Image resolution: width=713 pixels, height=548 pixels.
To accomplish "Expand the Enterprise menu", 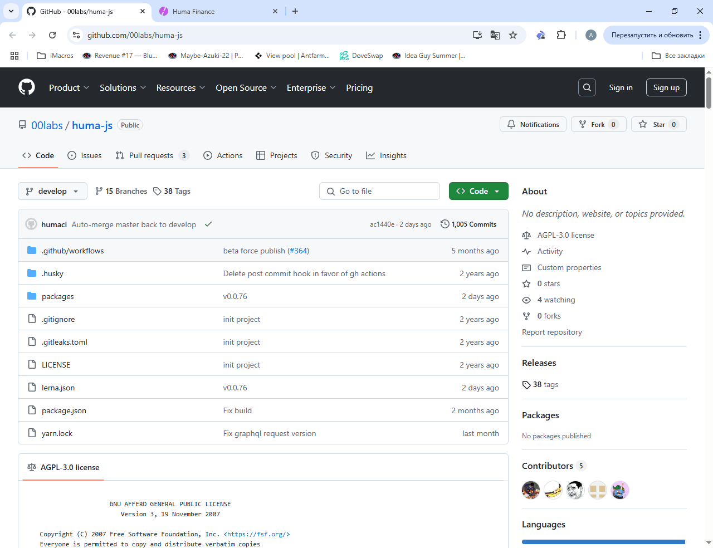I will [311, 87].
